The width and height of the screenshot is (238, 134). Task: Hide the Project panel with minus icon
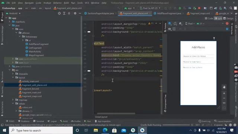tap(80, 13)
